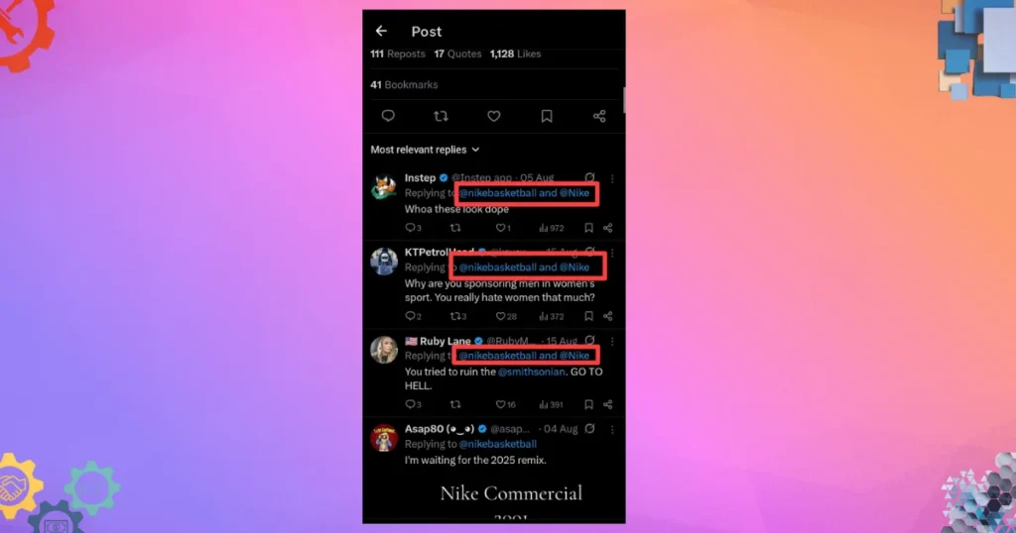Like the main post with heart icon
1016x533 pixels.
(494, 116)
